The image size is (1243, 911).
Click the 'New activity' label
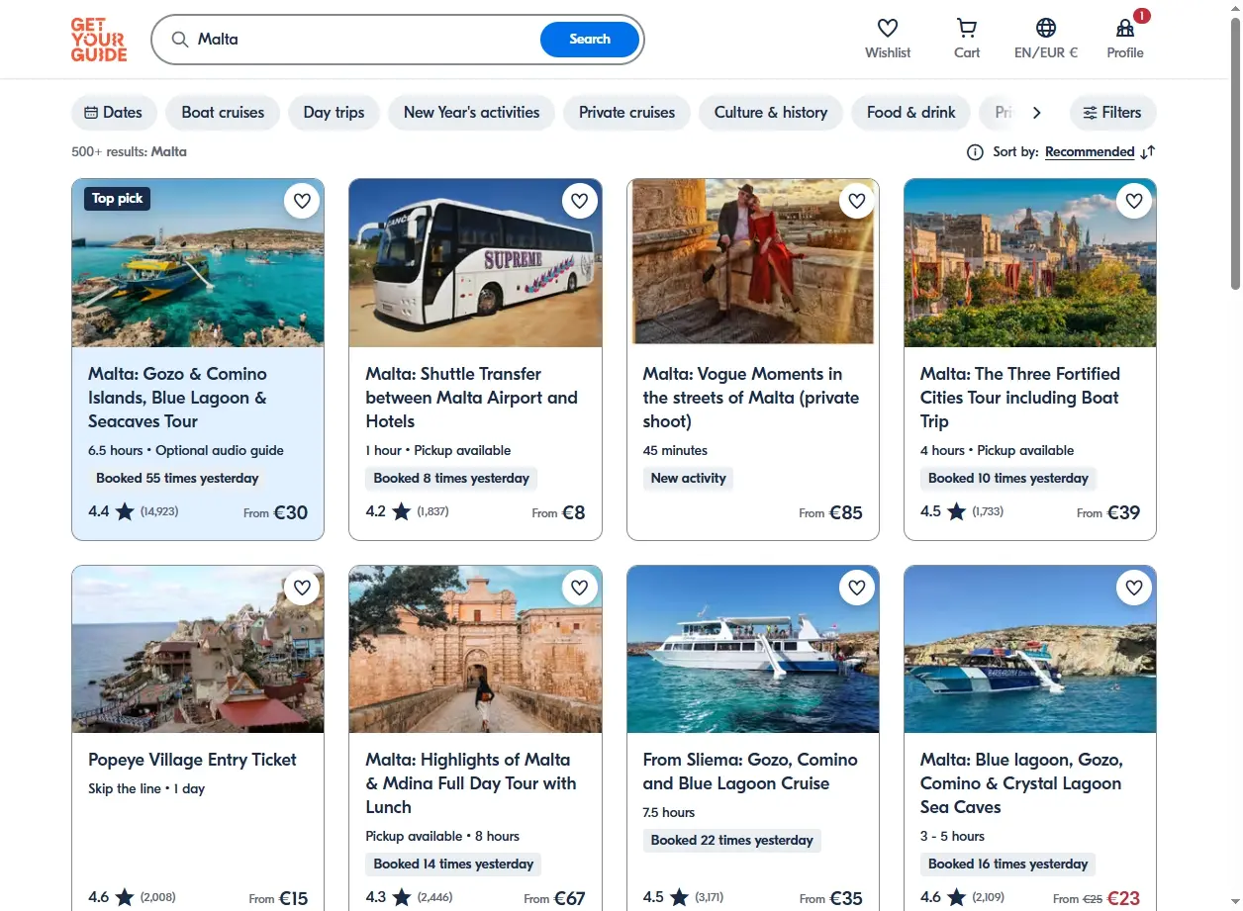coord(689,478)
